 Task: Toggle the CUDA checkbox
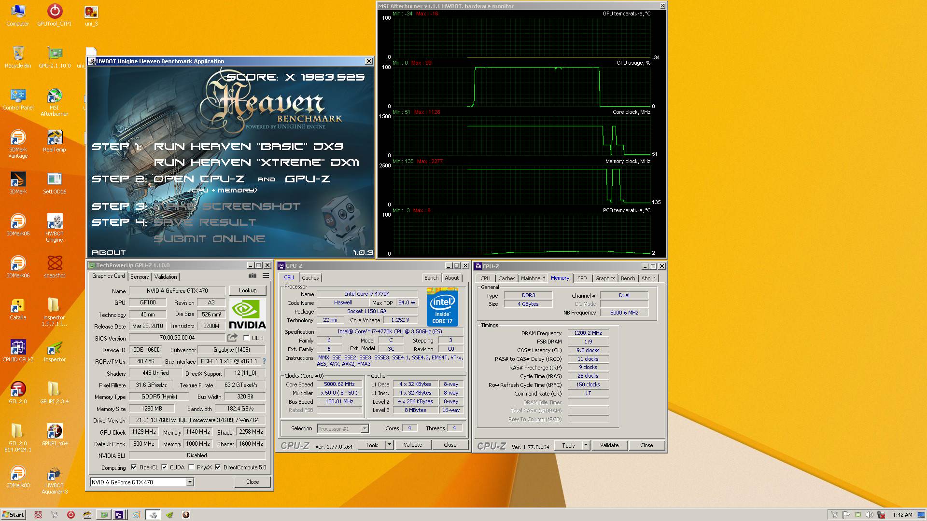click(x=164, y=467)
